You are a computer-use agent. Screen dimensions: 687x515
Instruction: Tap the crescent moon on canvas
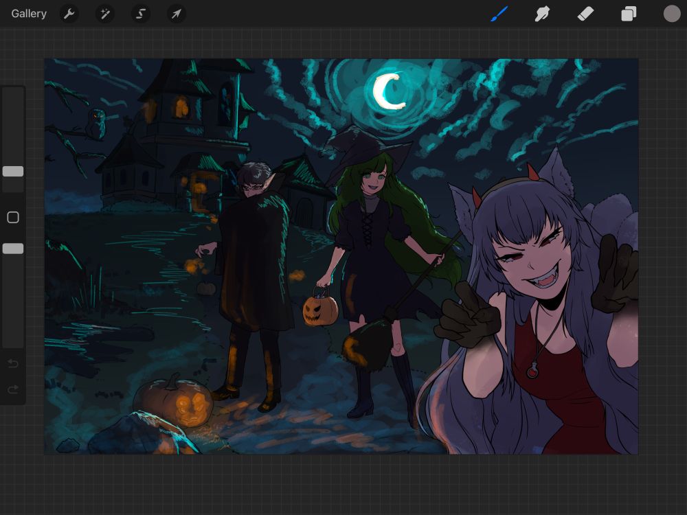388,91
